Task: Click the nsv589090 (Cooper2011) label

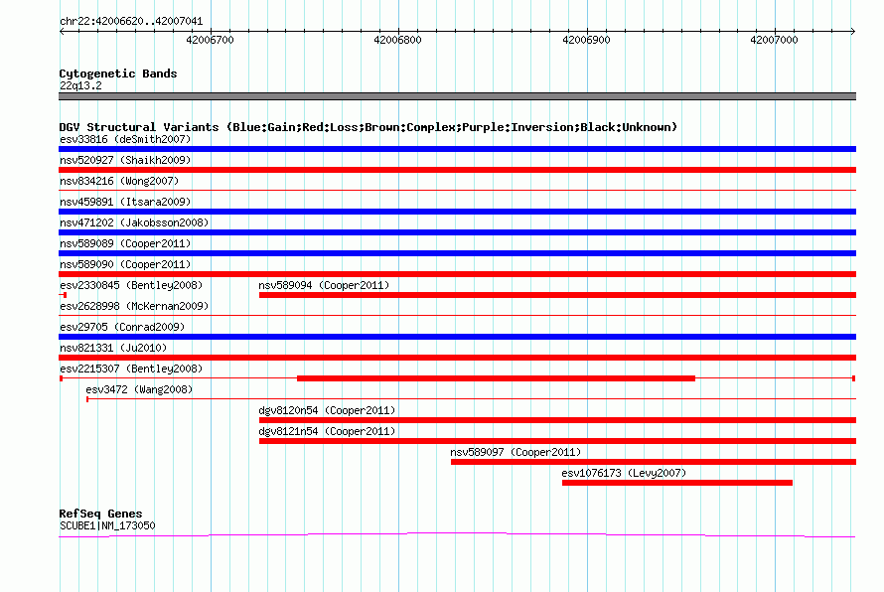Action: pyautogui.click(x=125, y=264)
